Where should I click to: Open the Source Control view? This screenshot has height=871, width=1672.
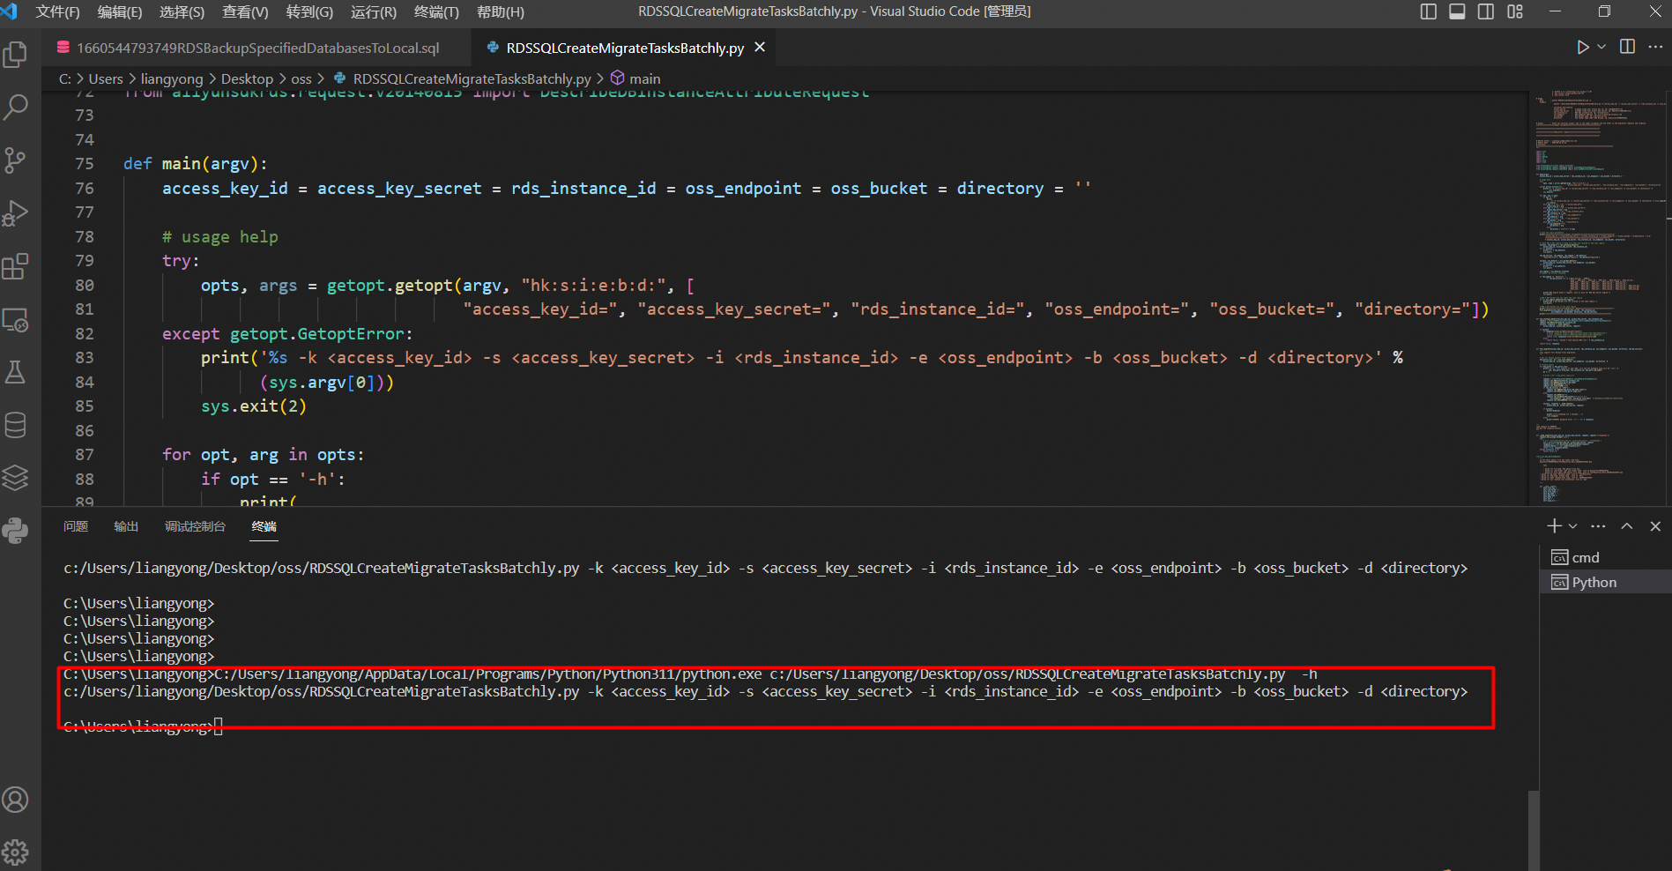(x=15, y=160)
